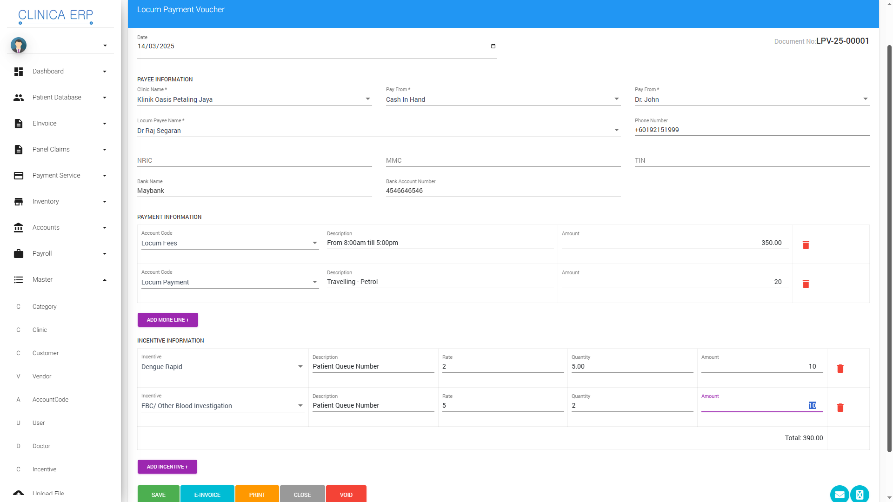893x502 pixels.
Task: Open the Accounts sidebar menu
Action: click(46, 227)
